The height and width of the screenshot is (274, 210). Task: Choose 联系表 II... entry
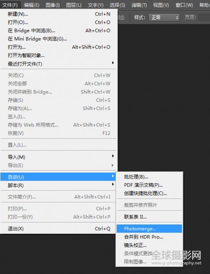pyautogui.click(x=149, y=217)
